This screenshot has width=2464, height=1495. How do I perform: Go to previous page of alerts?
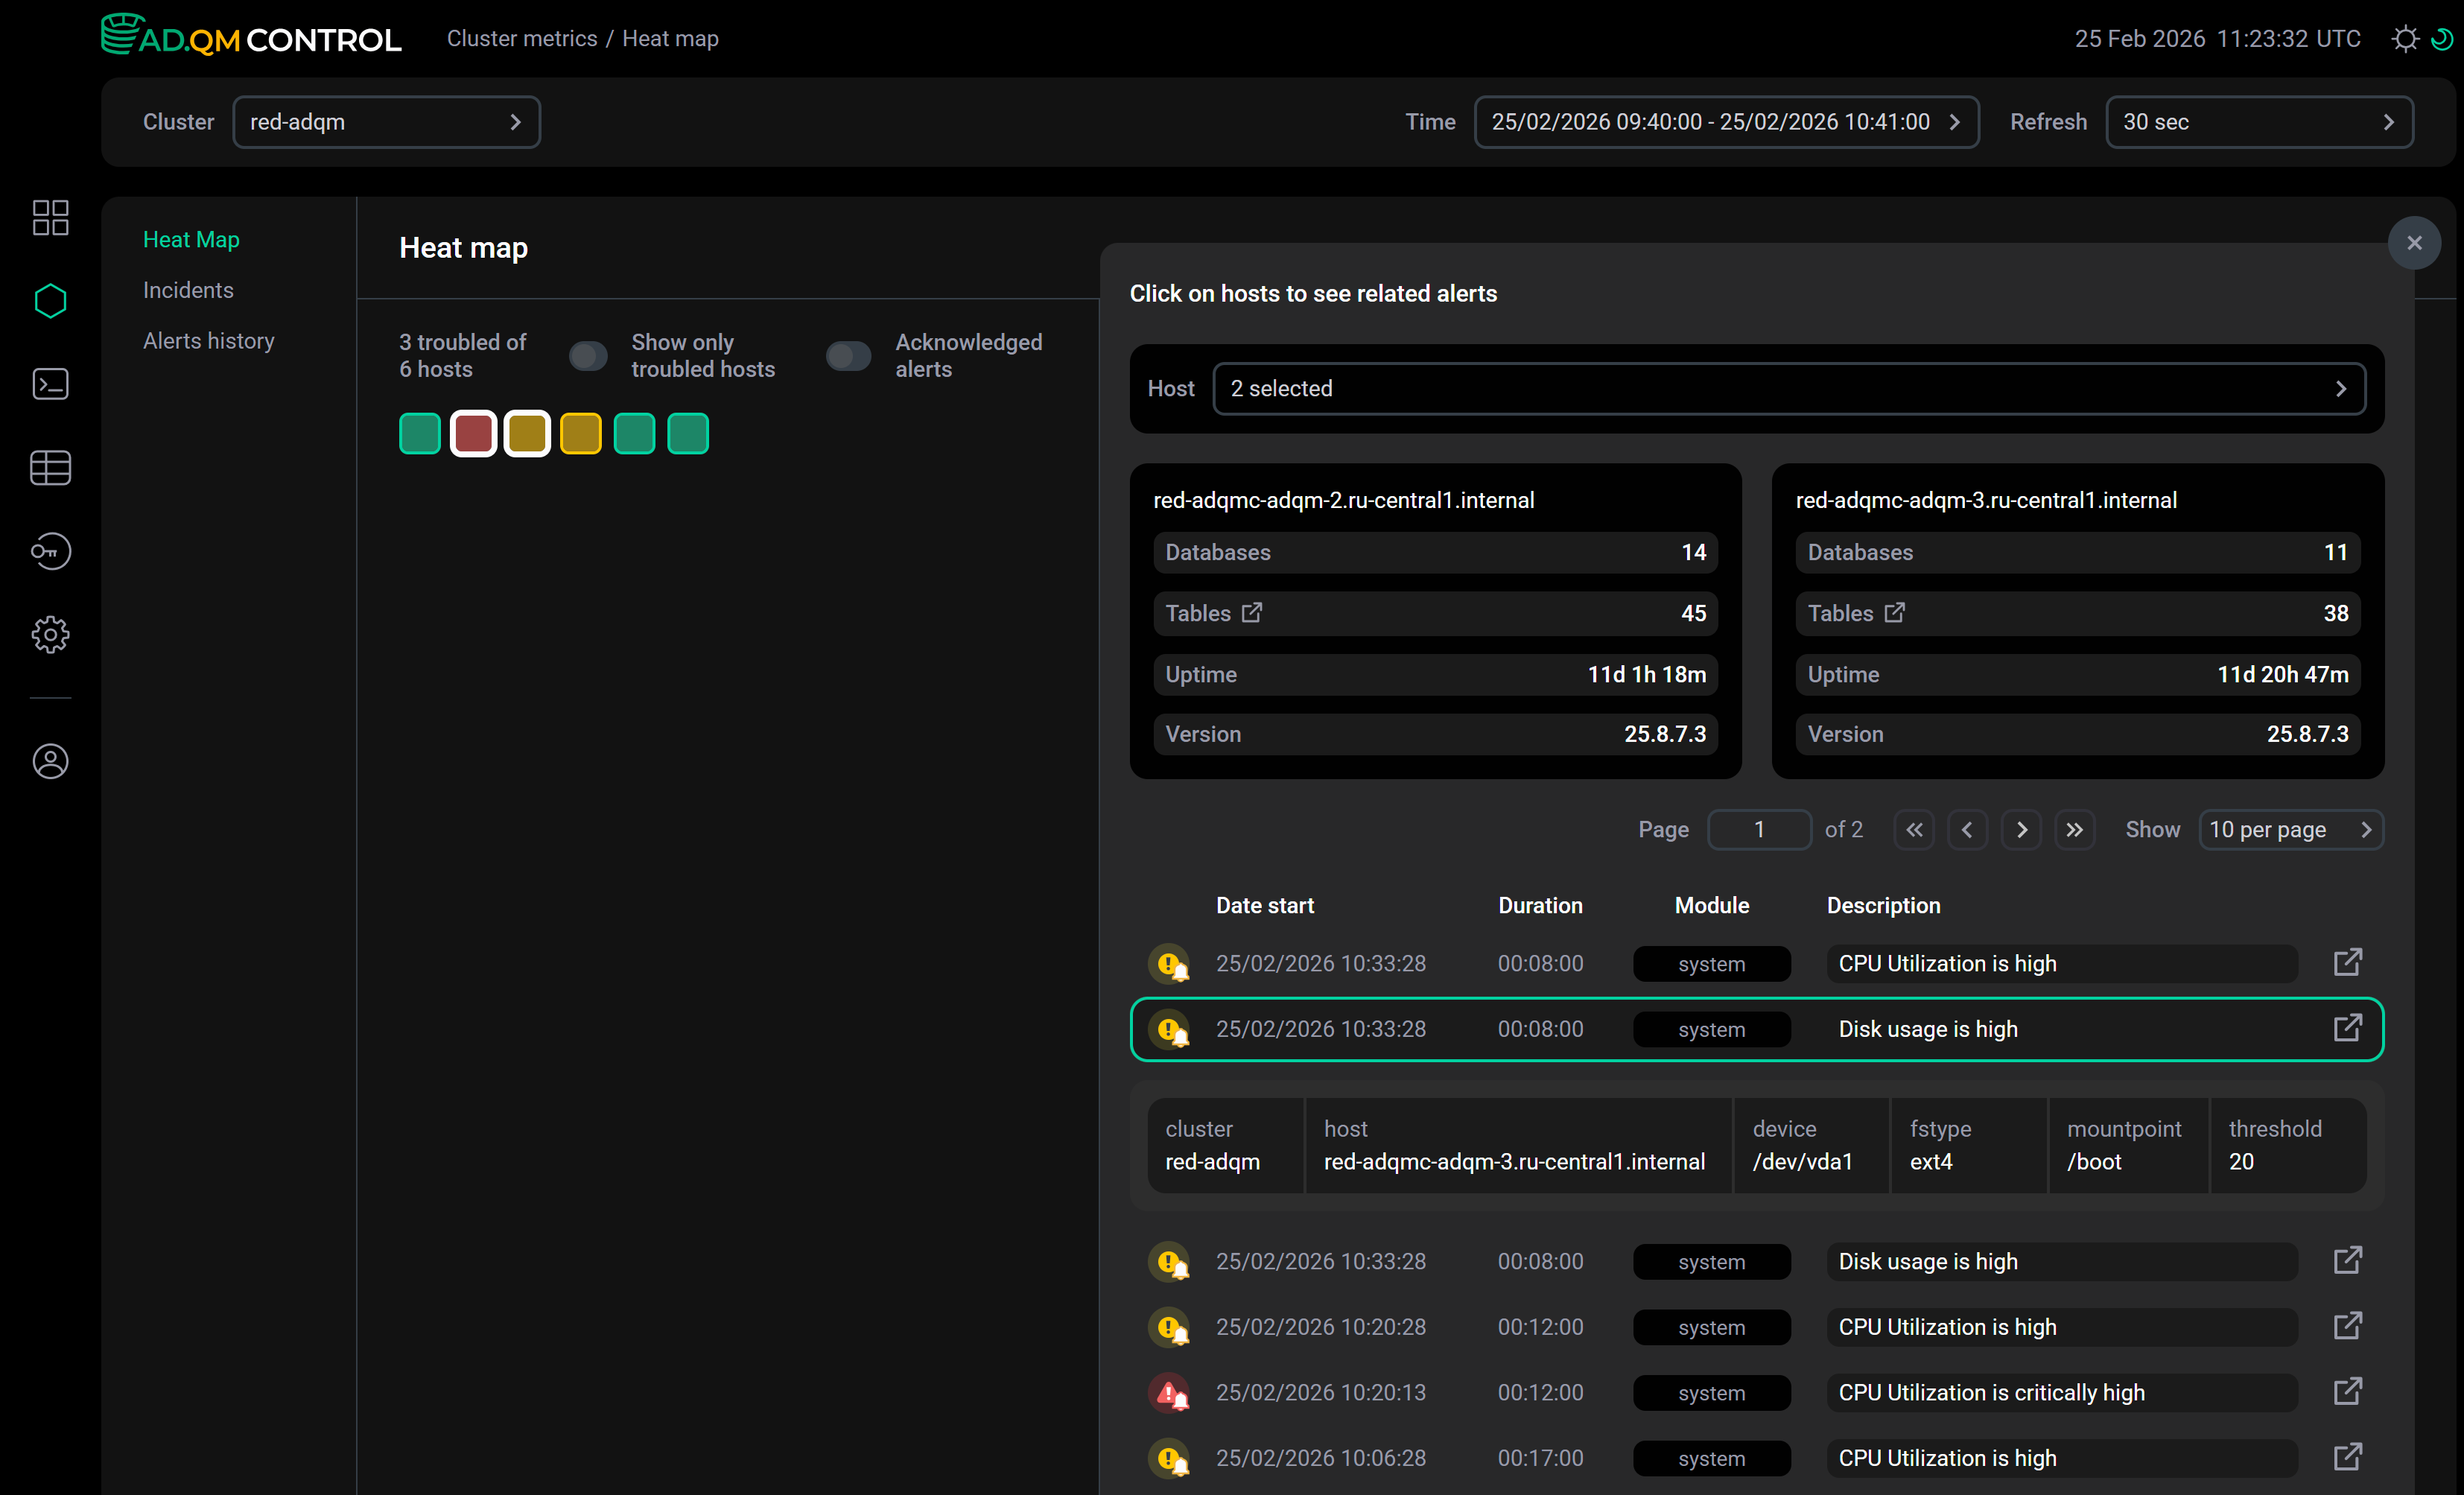click(1967, 830)
